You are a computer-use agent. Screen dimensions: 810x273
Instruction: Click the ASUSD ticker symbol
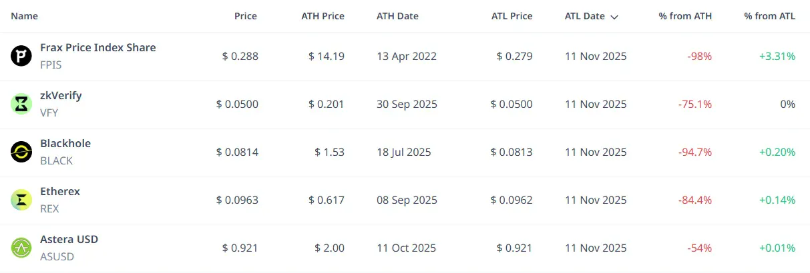[x=57, y=257]
